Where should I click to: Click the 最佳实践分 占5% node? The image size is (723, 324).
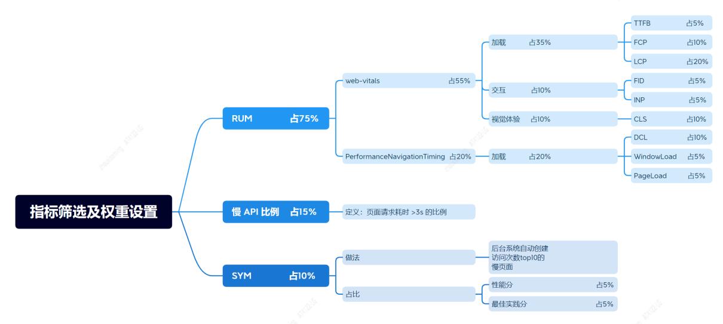pyautogui.click(x=553, y=304)
